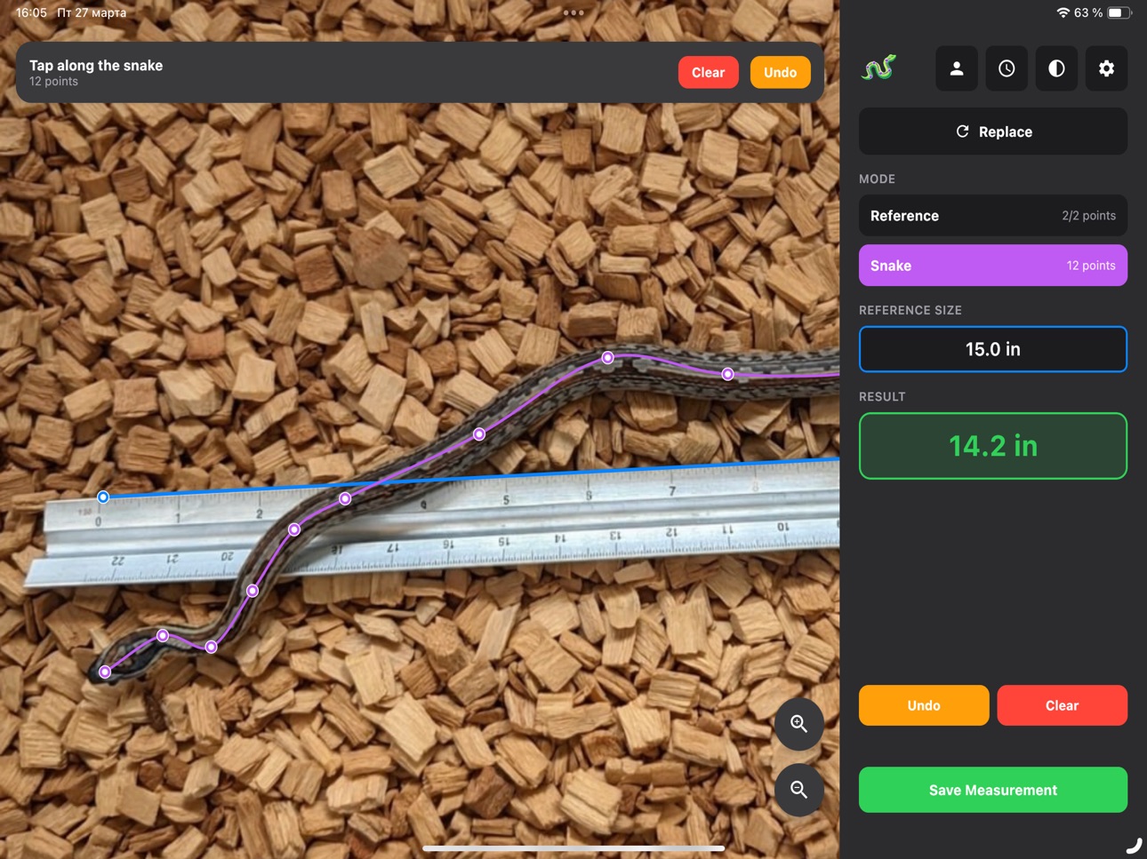Screen dimensions: 1147x859
Task: Tap the Wi-Fi status icon
Action: pyautogui.click(x=1063, y=12)
